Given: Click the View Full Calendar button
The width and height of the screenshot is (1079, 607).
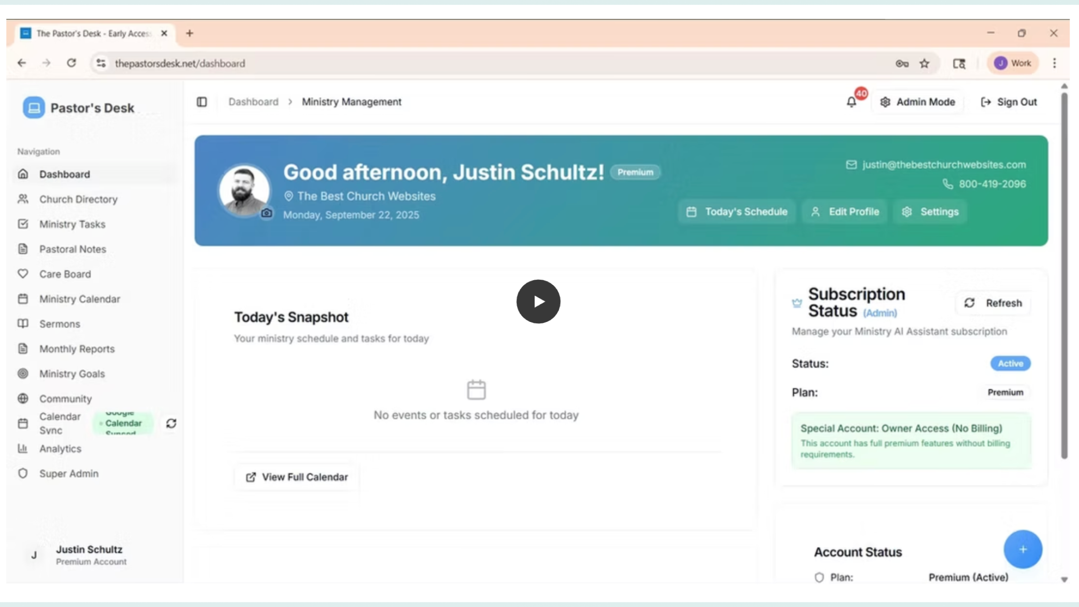Looking at the screenshot, I should (297, 477).
